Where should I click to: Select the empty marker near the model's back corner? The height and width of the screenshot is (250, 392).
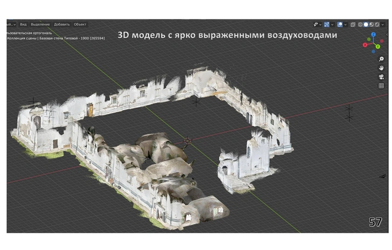(x=196, y=102)
